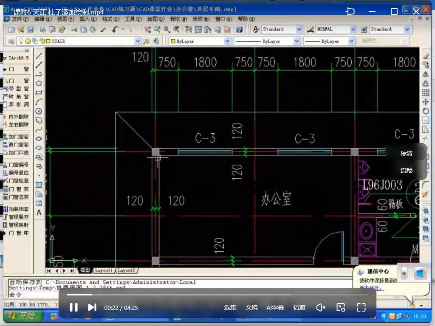The height and width of the screenshot is (326, 435).
Task: Pause the video playback
Action: pos(73,307)
